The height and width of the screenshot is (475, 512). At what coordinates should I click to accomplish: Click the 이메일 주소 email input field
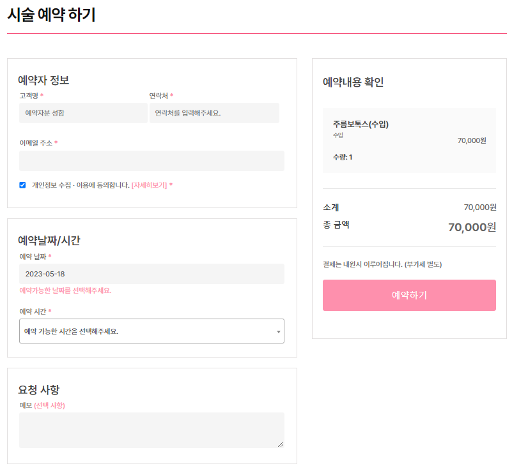151,160
